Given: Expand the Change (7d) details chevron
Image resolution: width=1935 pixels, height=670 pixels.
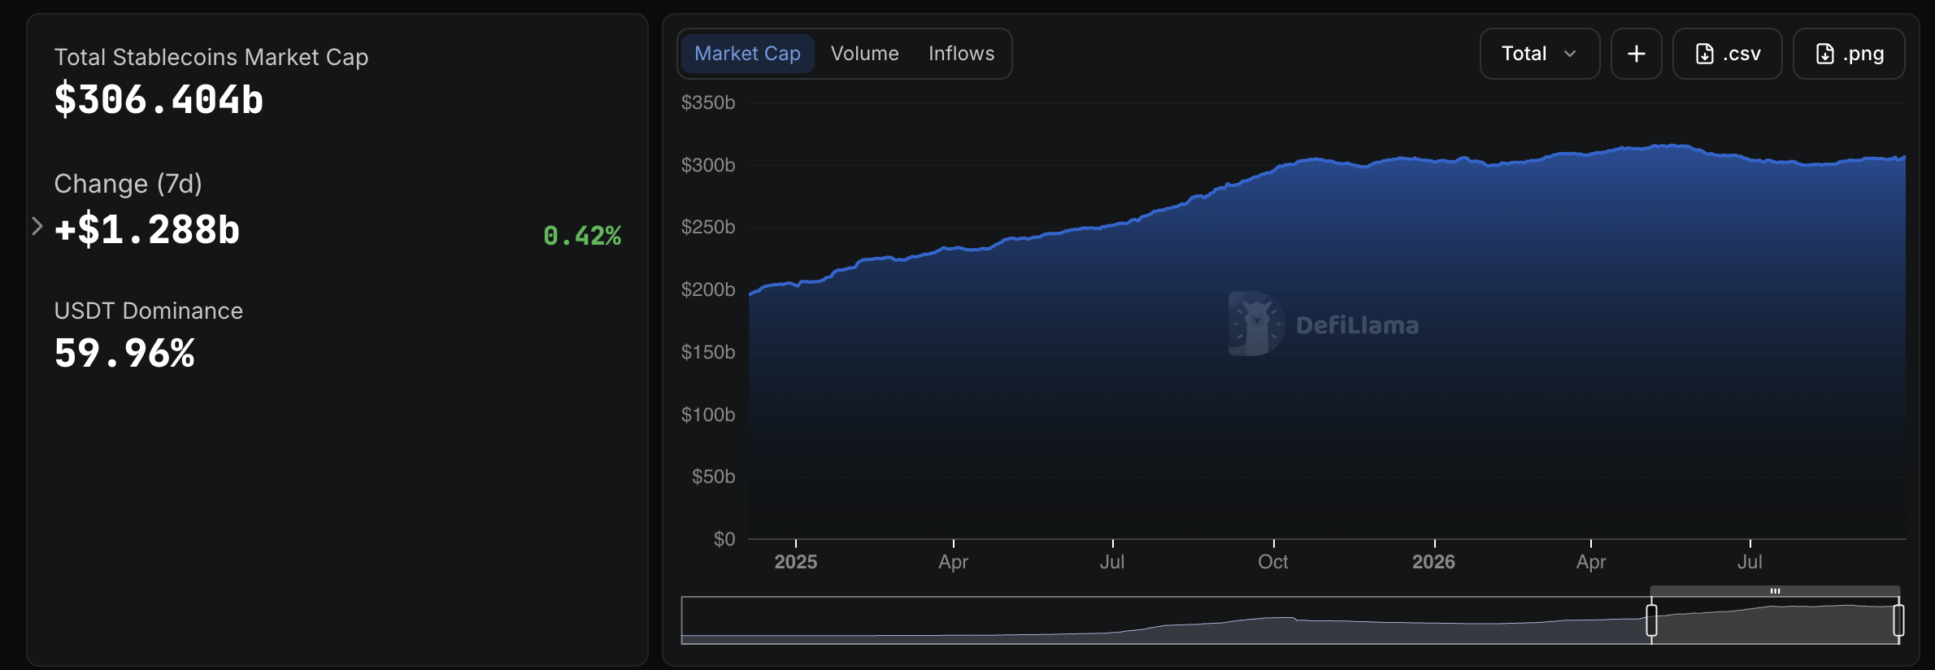Looking at the screenshot, I should coord(37,226).
